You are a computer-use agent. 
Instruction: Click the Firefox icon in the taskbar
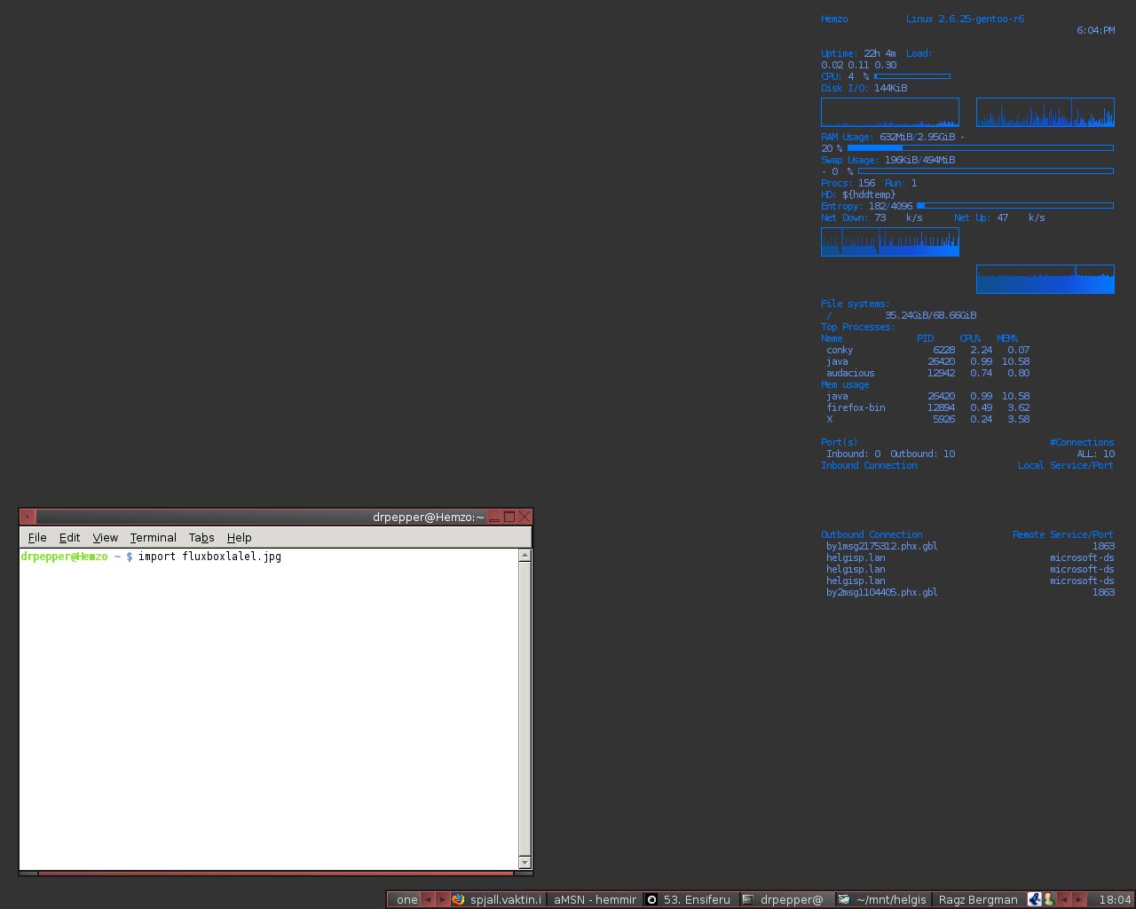click(x=458, y=899)
